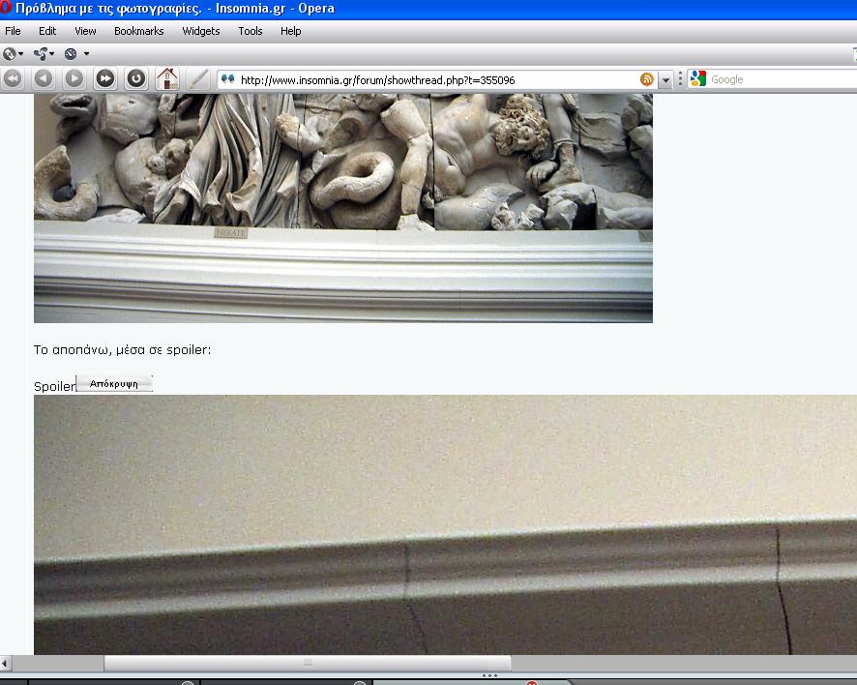Open the File menu
The image size is (857, 685).
click(x=13, y=31)
